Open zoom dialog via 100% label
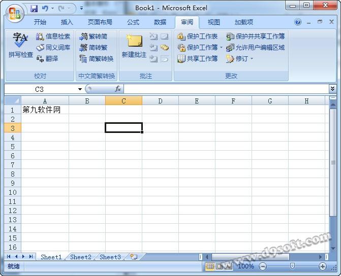 (x=246, y=266)
